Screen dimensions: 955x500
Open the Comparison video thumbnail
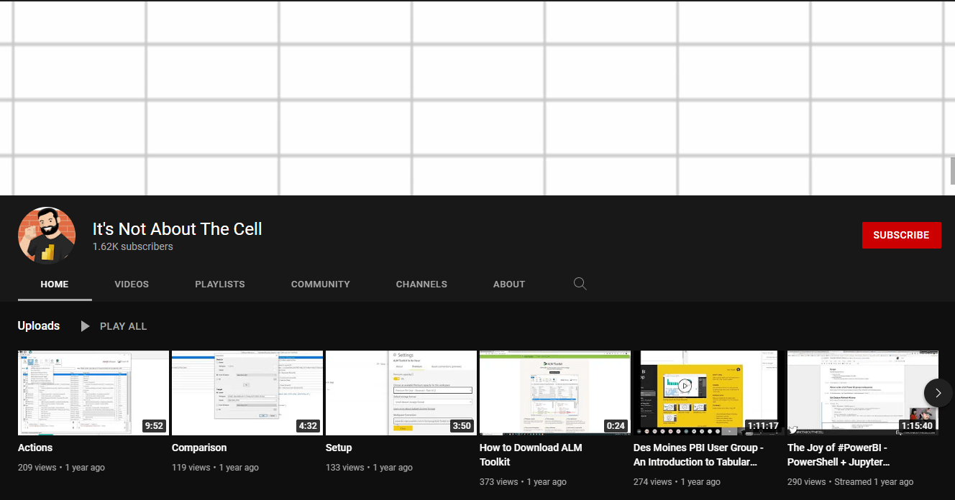247,393
